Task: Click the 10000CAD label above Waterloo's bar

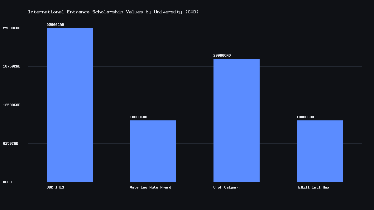Action: click(x=139, y=117)
